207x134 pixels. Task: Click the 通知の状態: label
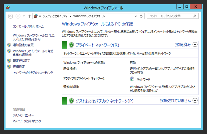pos(71,87)
